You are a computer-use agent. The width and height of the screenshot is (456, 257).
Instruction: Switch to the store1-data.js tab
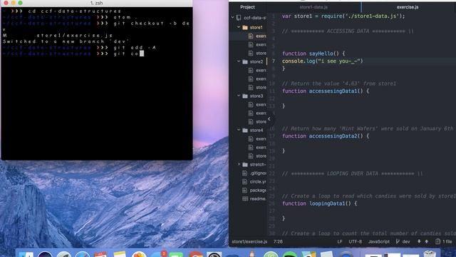pos(313,7)
